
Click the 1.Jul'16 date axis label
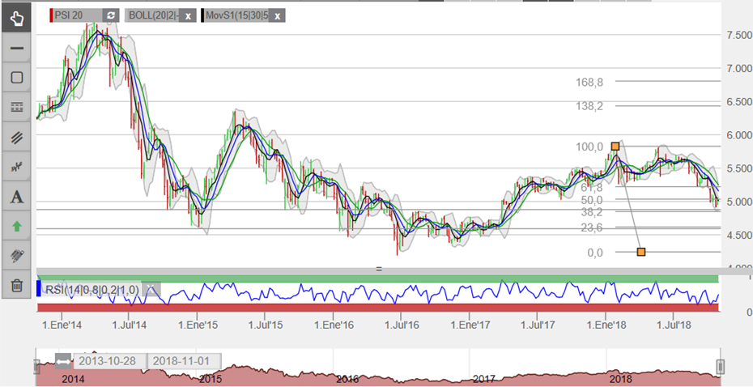coord(402,325)
